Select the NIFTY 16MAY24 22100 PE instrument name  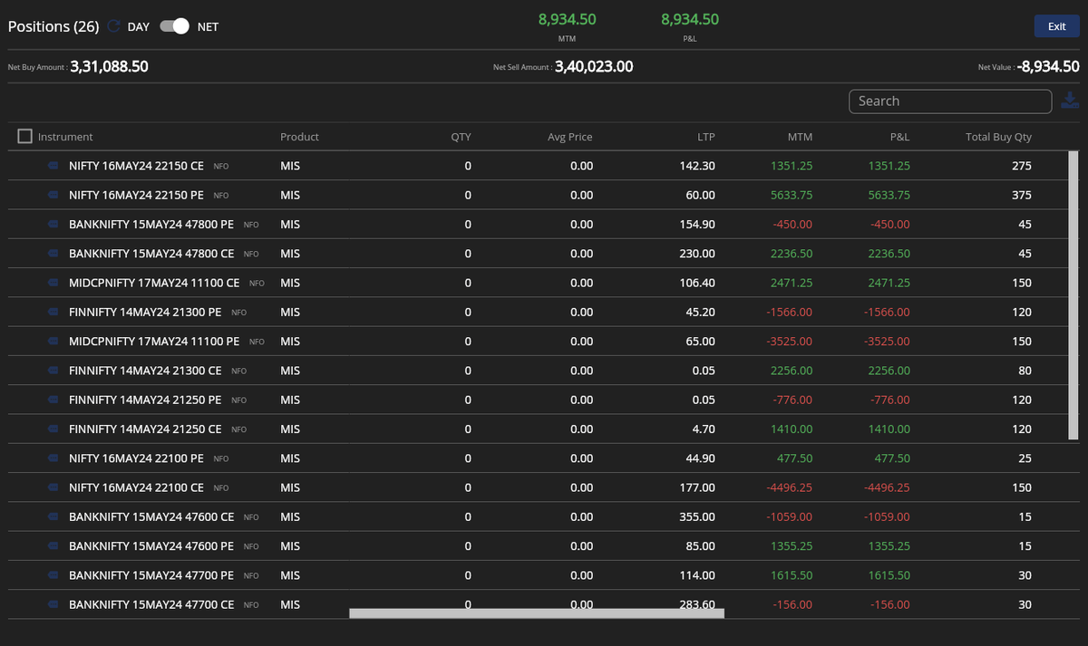coord(136,458)
